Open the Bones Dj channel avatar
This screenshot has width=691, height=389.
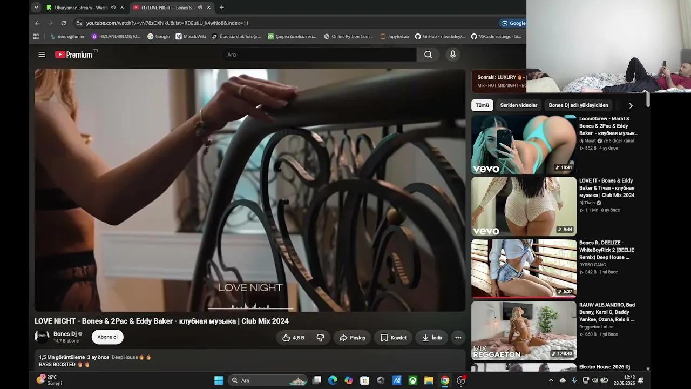pyautogui.click(x=42, y=337)
